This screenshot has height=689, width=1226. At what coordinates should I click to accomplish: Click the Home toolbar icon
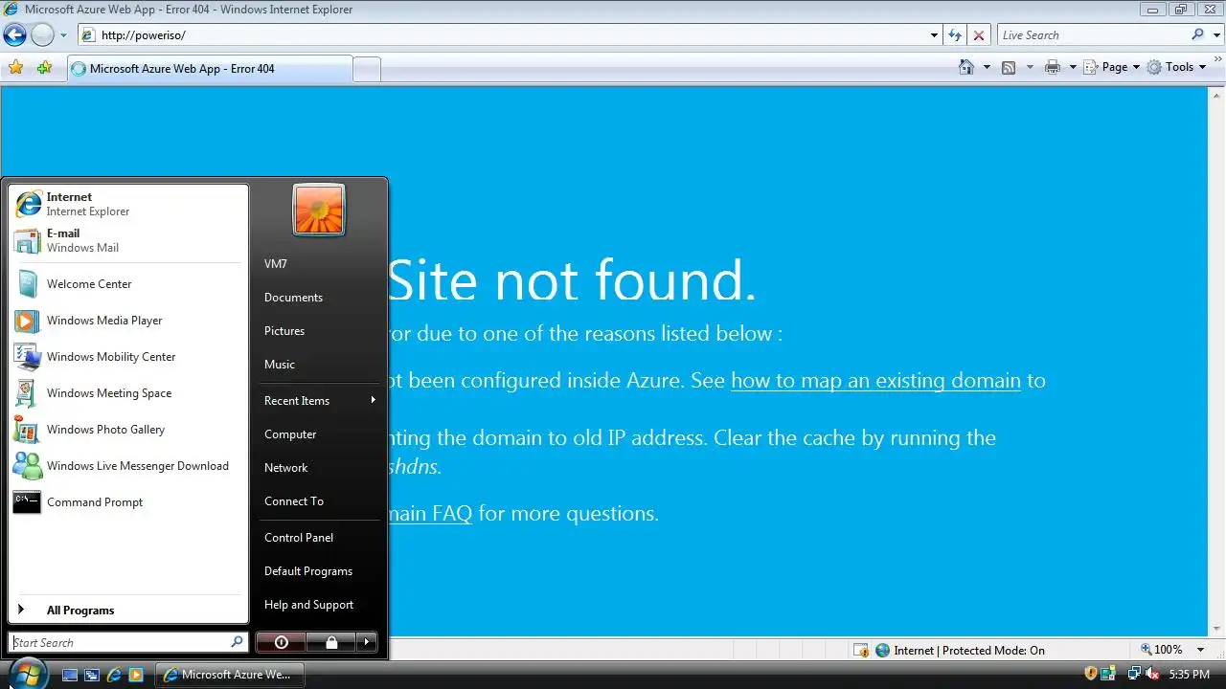[966, 67]
